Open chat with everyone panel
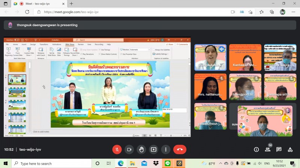 (279, 149)
